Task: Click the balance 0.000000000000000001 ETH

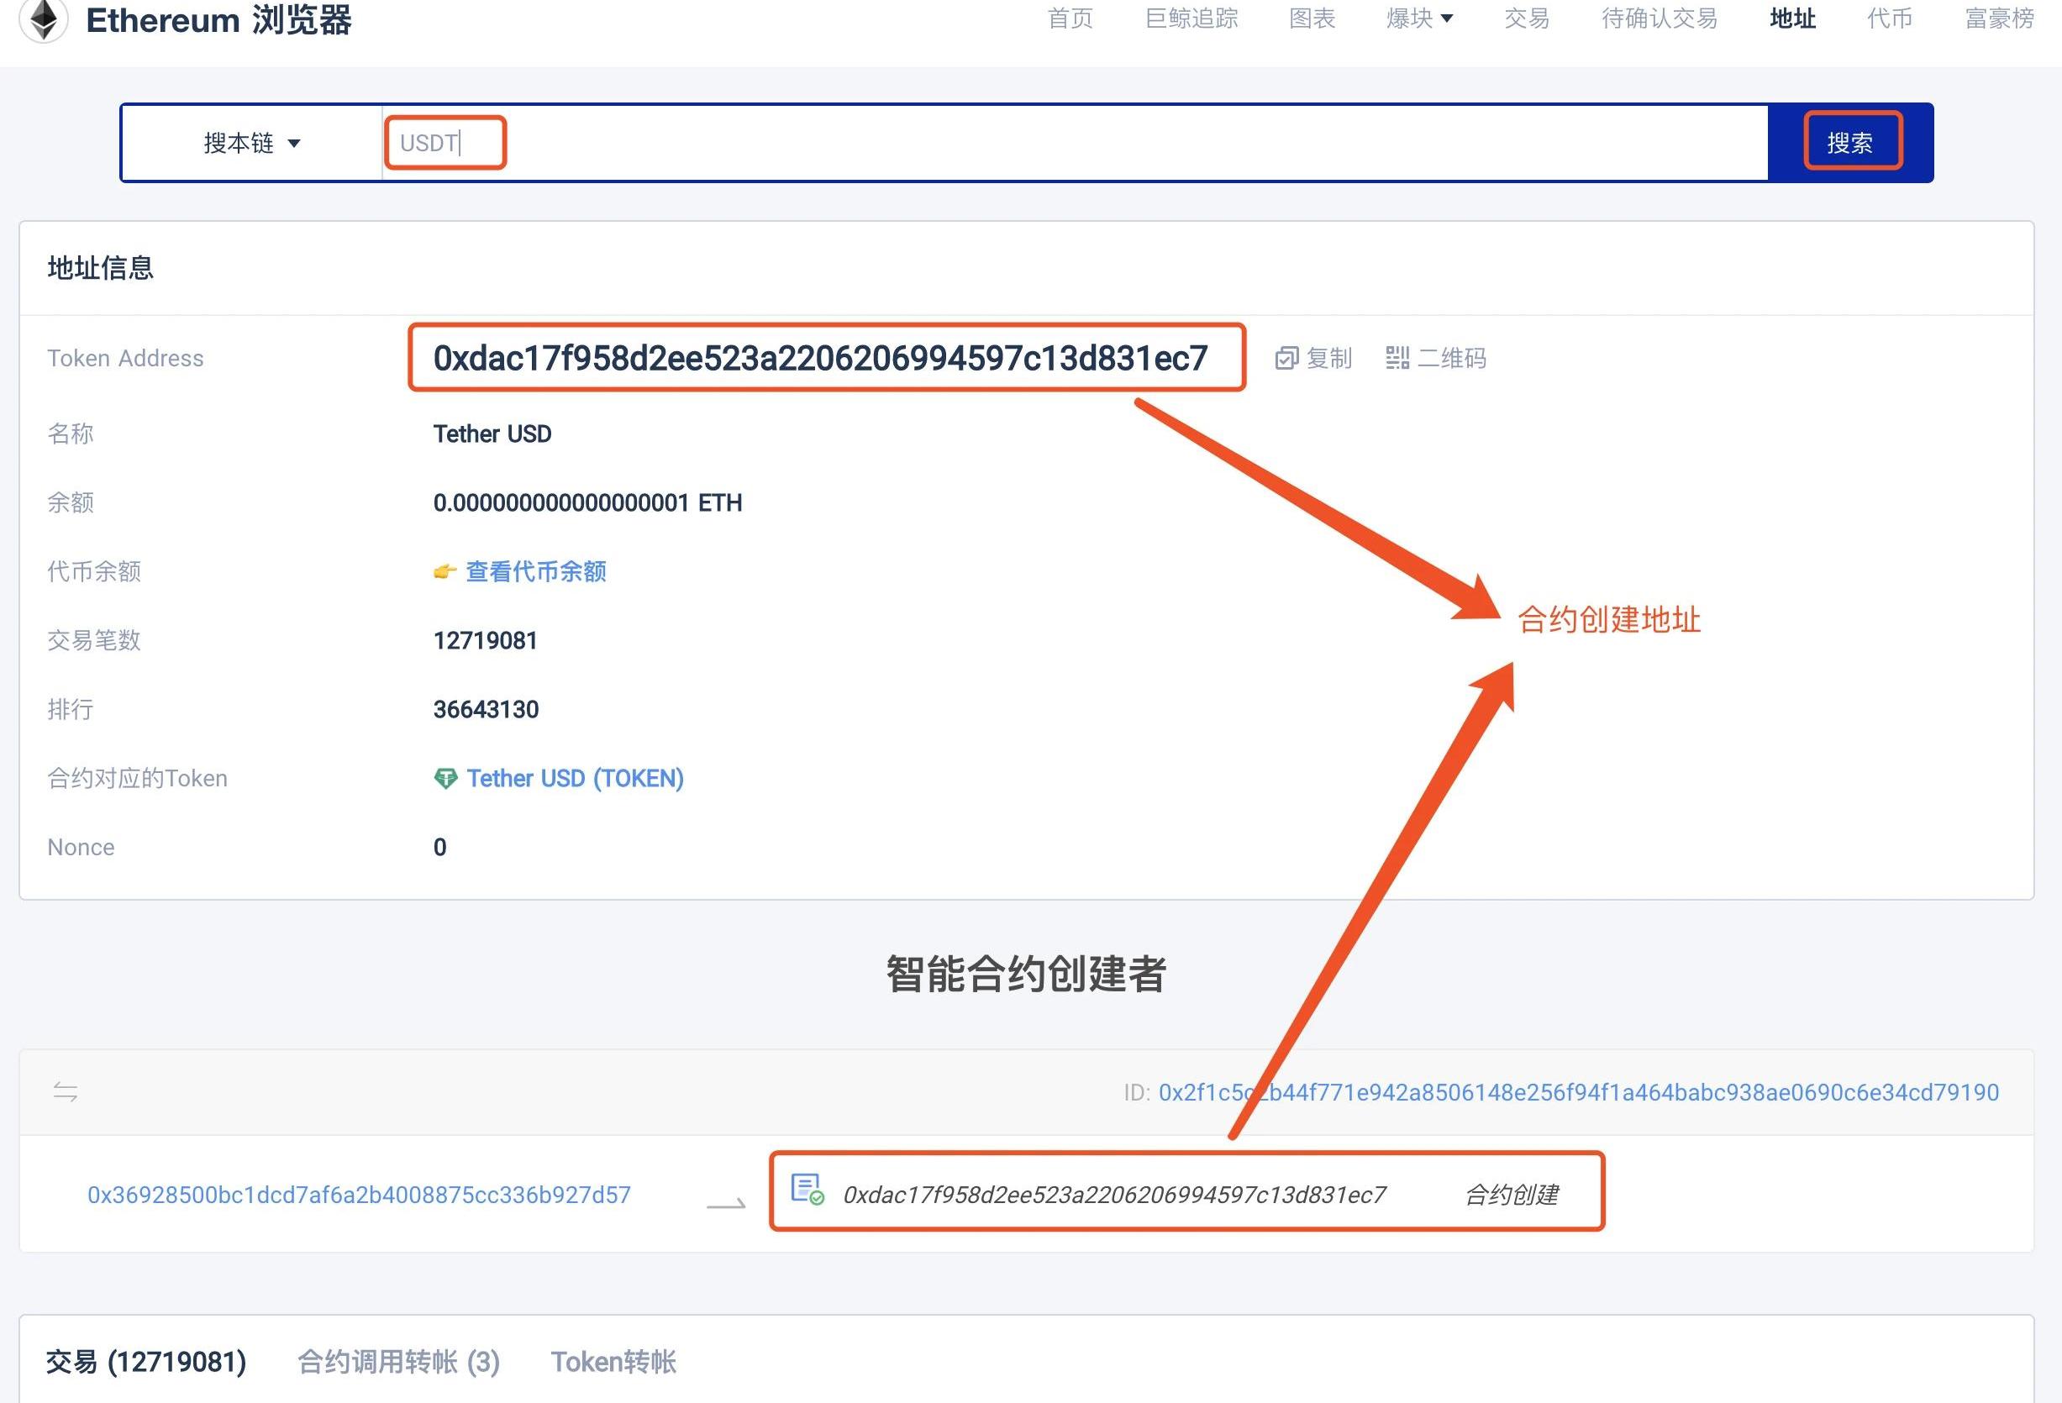Action: coord(587,503)
